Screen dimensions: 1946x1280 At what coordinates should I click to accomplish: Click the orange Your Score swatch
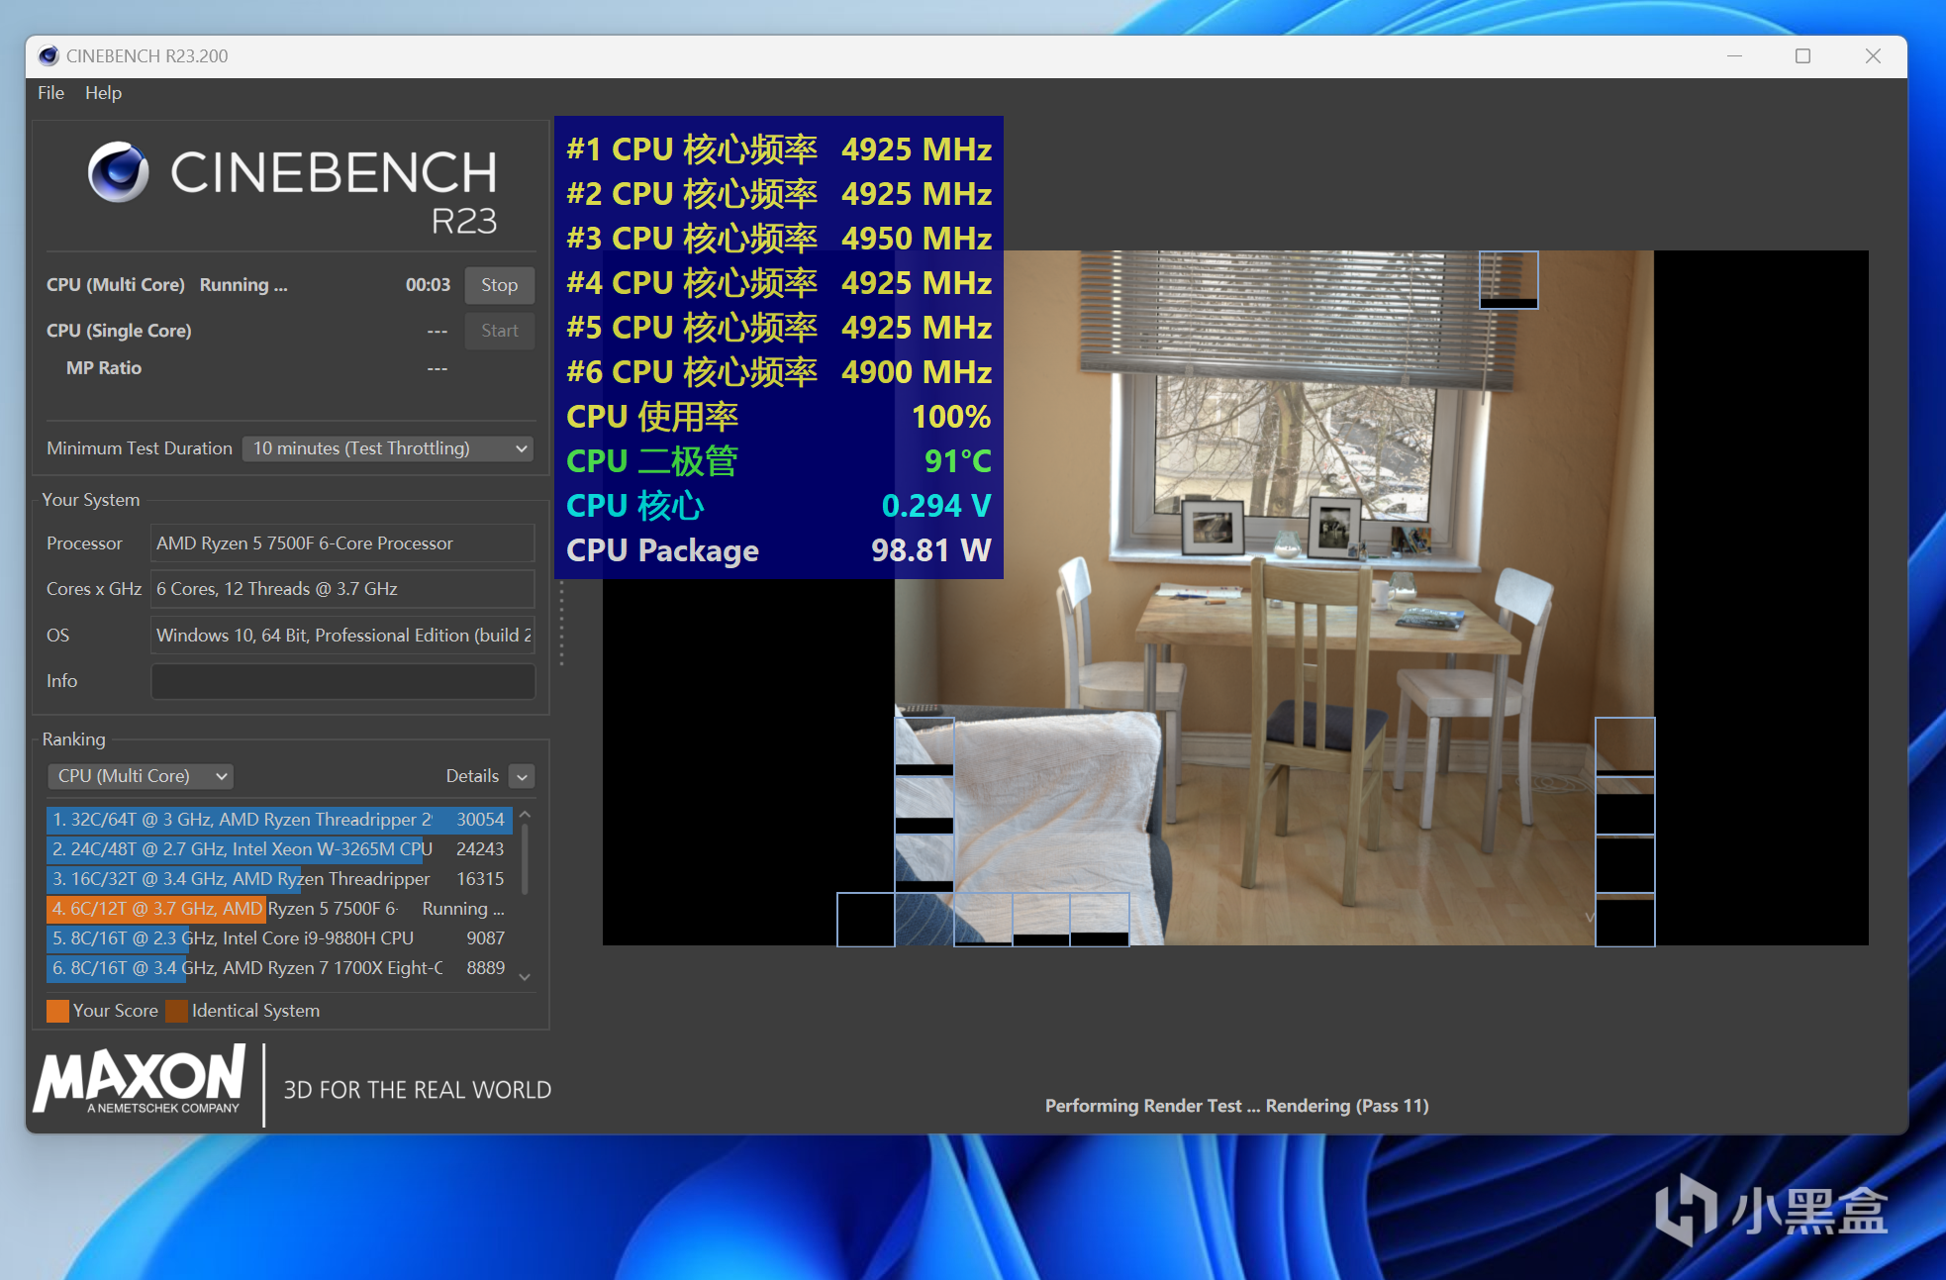click(x=57, y=1011)
